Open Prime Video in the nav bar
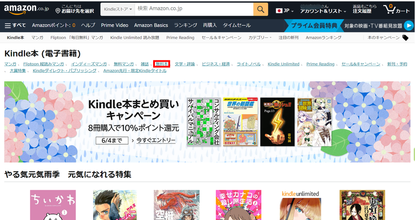This screenshot has height=220, width=415. 115,25
